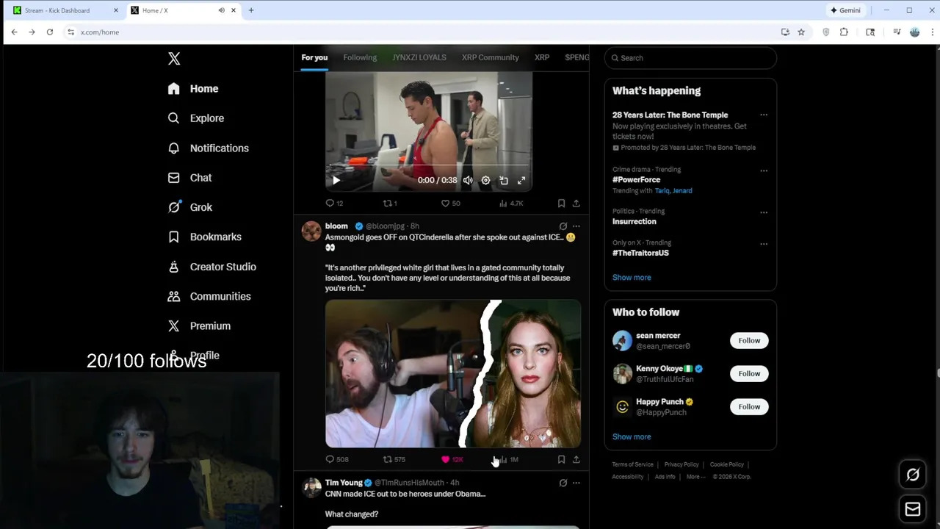Screen dimensions: 940x529
Task: Open the floating Grok button
Action: click(x=913, y=475)
